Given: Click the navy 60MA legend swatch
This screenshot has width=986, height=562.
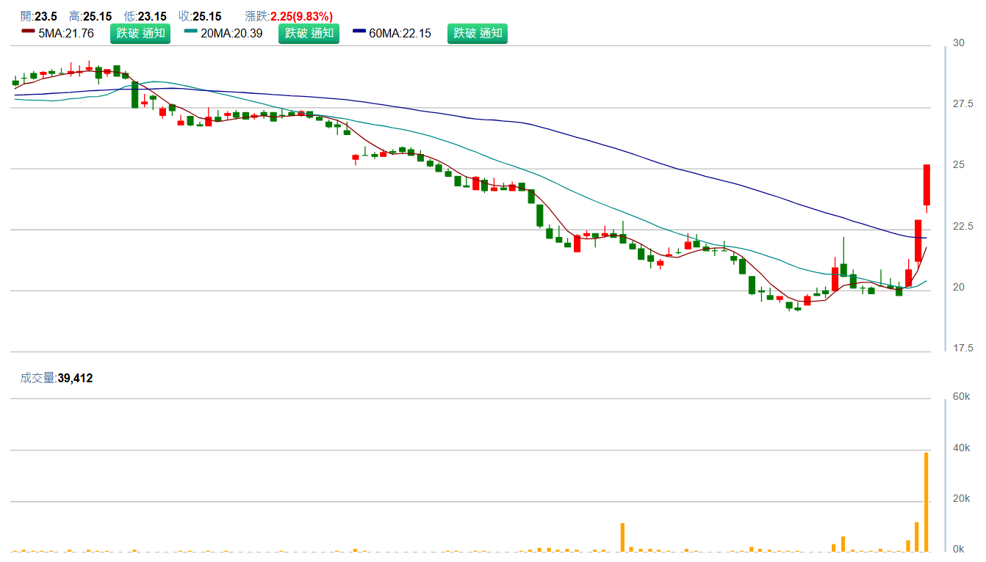Looking at the screenshot, I should pyautogui.click(x=359, y=32).
